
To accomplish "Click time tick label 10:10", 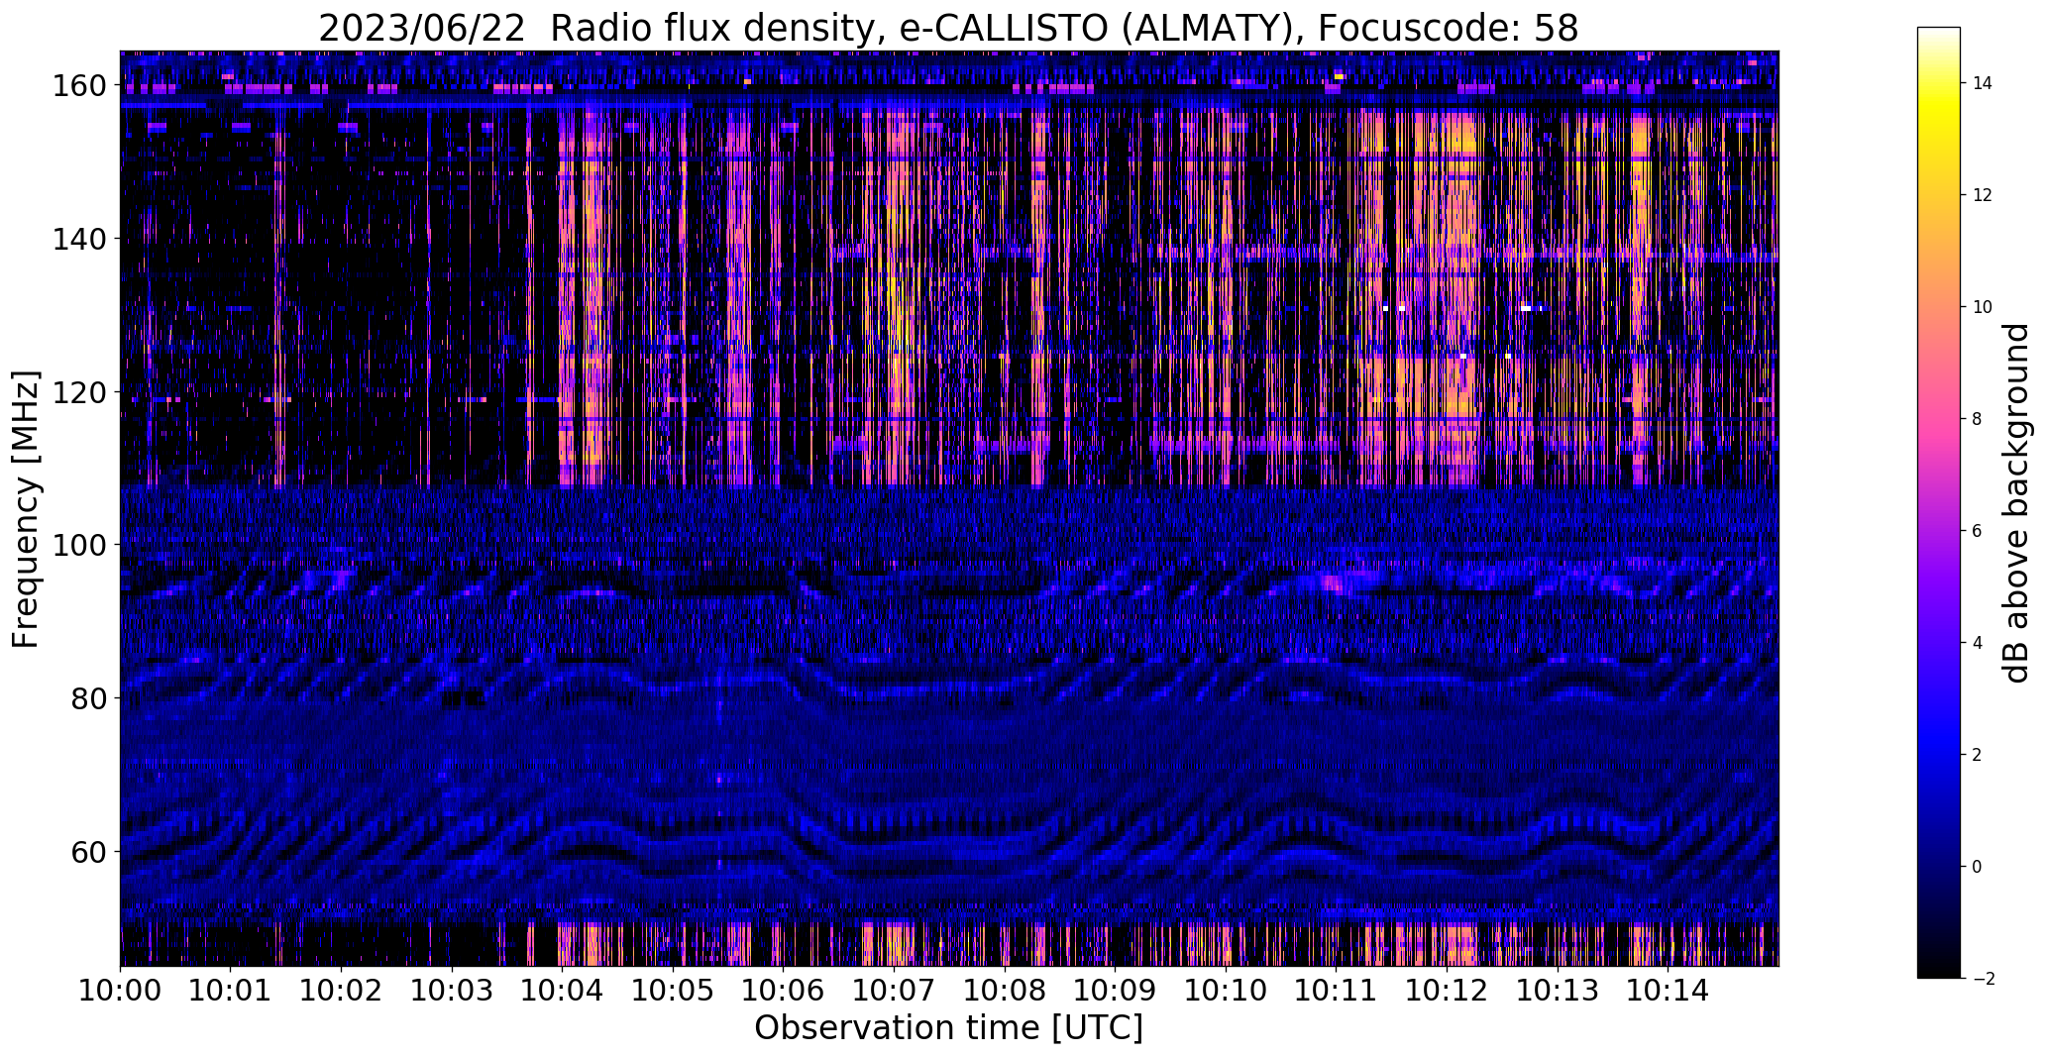I will tap(1226, 990).
